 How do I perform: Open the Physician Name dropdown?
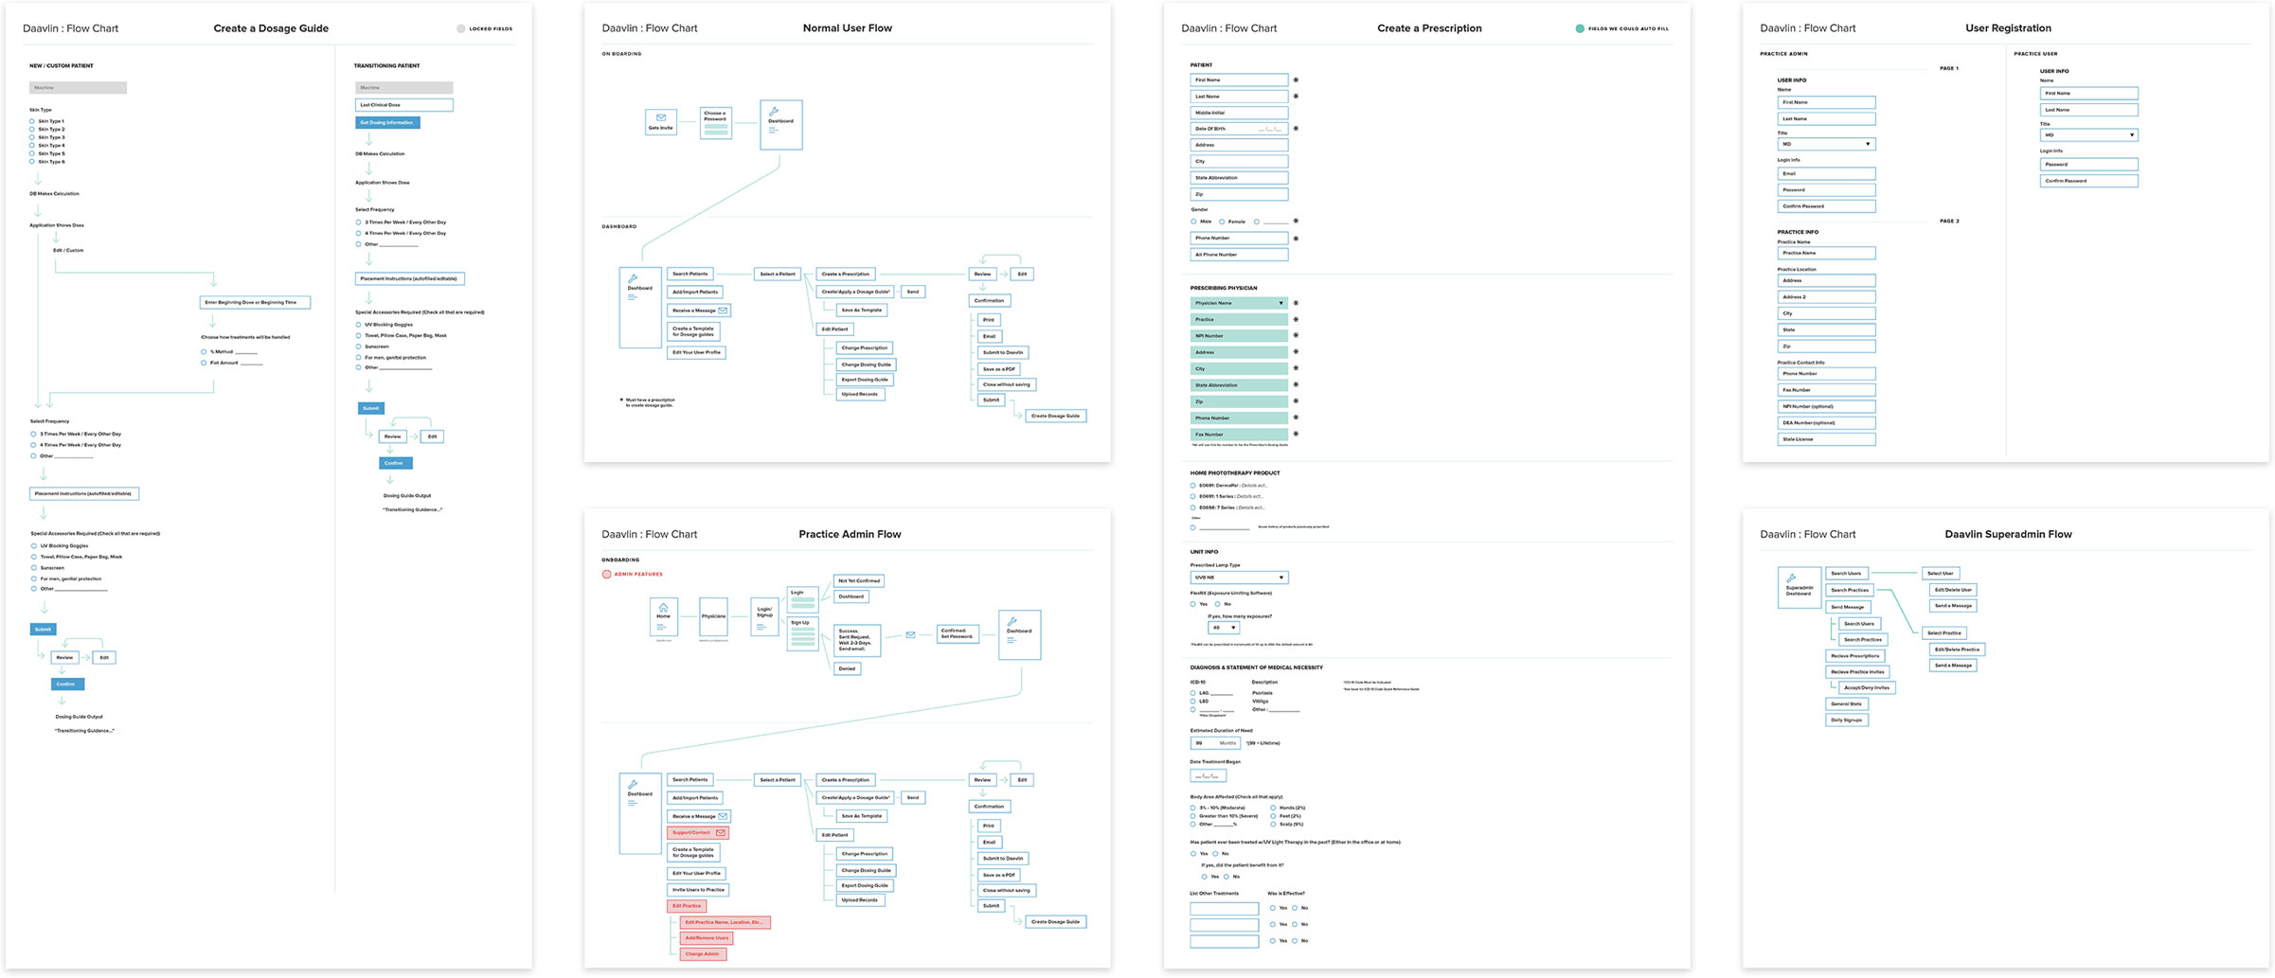[x=1239, y=304]
